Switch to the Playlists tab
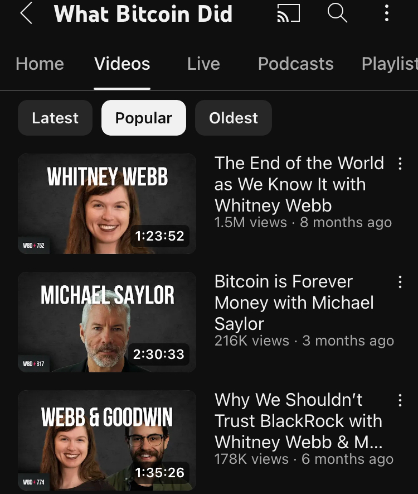Viewport: 418px width, 494px height. [x=390, y=64]
